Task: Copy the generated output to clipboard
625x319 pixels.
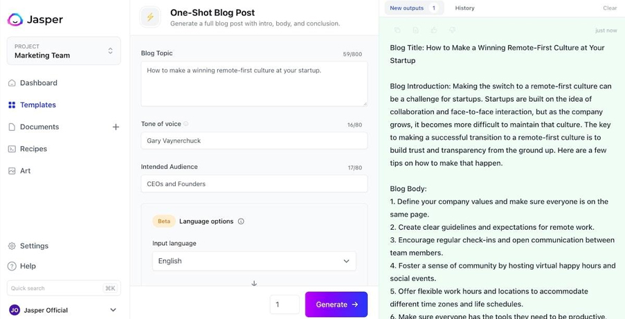Action: coord(397,30)
